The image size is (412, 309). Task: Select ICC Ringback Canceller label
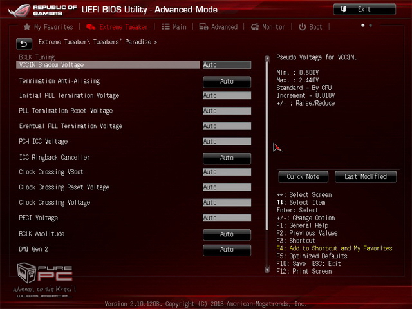coord(54,157)
